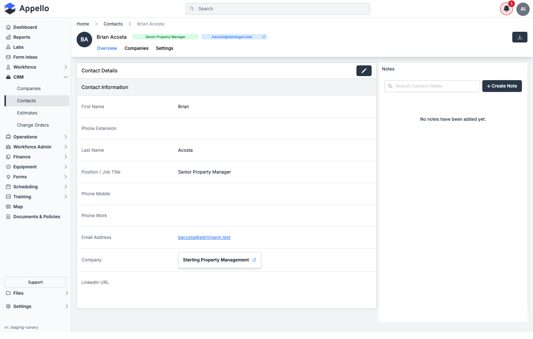Click the Labs flask icon
This screenshot has width=533, height=339.
(x=8, y=47)
